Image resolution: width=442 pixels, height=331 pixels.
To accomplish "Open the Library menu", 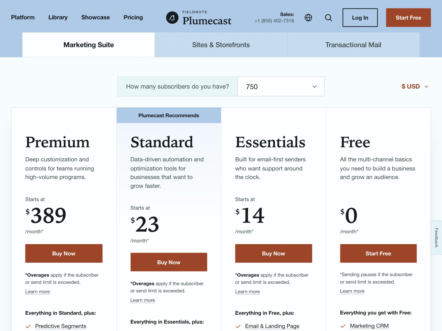I will (58, 17).
